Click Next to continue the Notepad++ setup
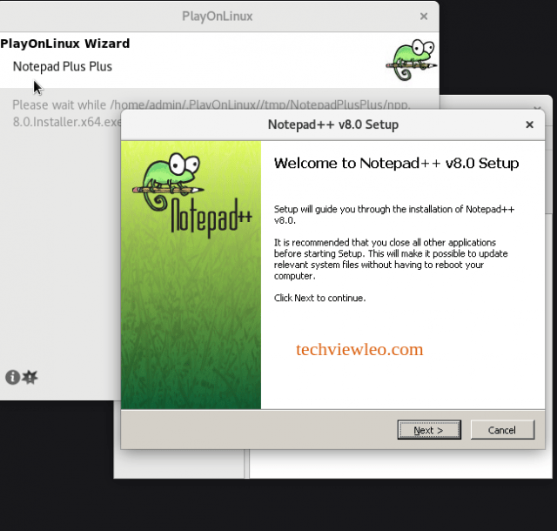557x531 pixels. [x=429, y=430]
